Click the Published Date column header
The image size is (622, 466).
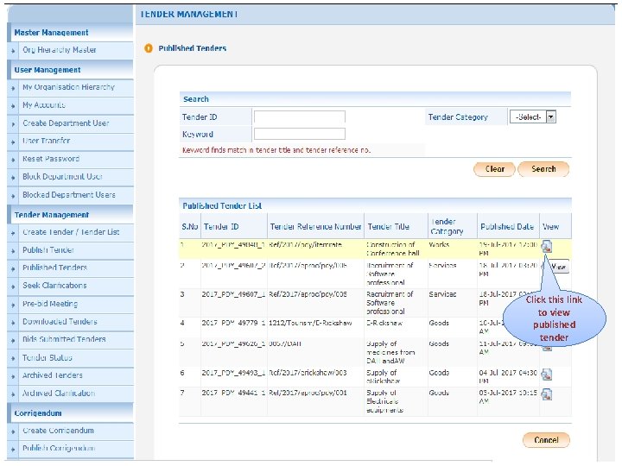[507, 227]
